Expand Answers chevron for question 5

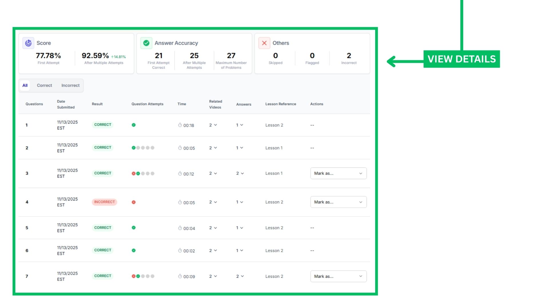242,228
